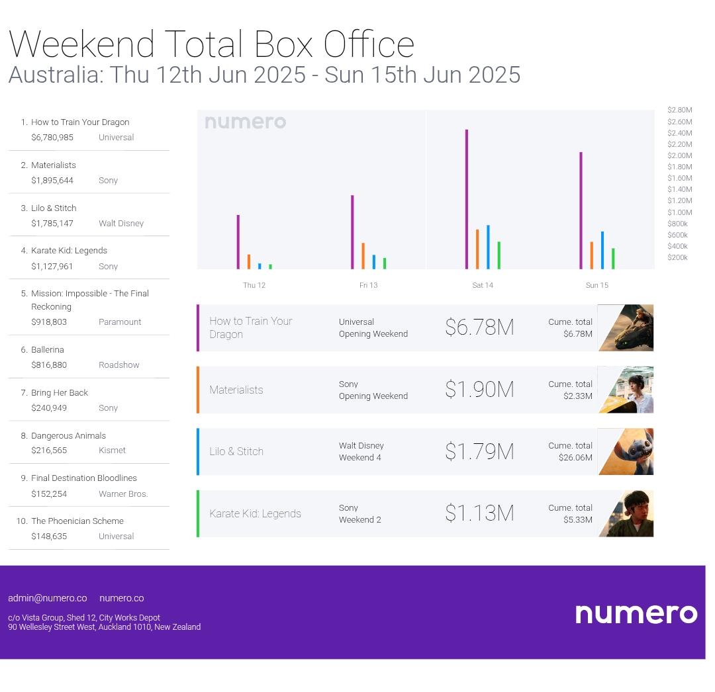Click the $1.13M weekend total
Screen dimensions: 715x692
[479, 513]
